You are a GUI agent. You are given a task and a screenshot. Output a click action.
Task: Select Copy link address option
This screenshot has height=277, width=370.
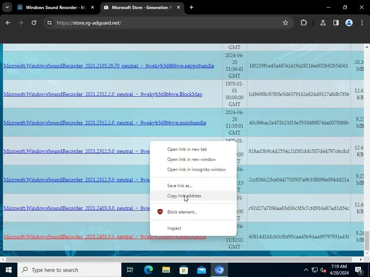[184, 196]
